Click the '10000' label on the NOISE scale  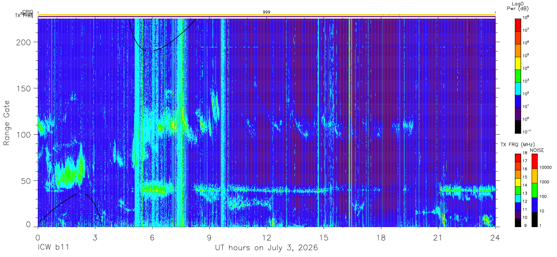coord(546,168)
